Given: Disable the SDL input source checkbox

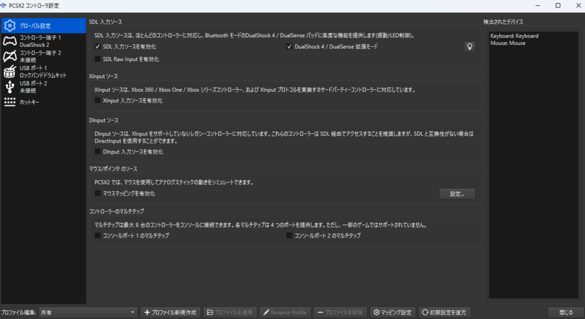Looking at the screenshot, I should click(98, 47).
